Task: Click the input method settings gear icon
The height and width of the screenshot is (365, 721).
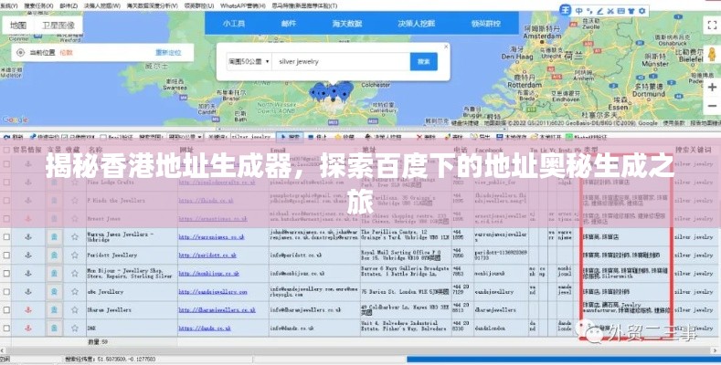Action: tap(641, 11)
